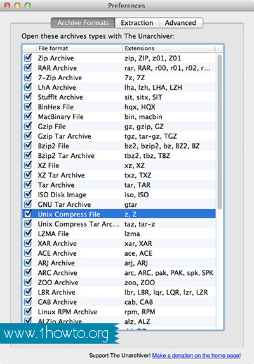
Task: Toggle the BinHex File checkbox
Action: [28, 106]
